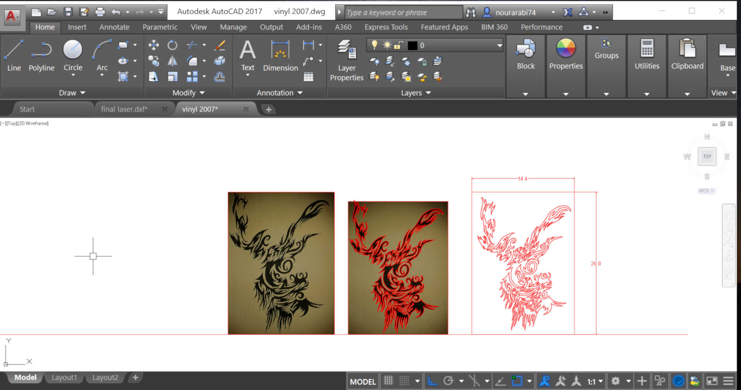741x390 pixels.
Task: Click the MODEL space button
Action: click(363, 381)
